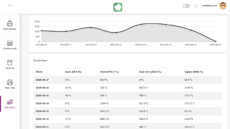
Task: Click chart data point for 2019-09-10
Action: pyautogui.click(x=41, y=31)
